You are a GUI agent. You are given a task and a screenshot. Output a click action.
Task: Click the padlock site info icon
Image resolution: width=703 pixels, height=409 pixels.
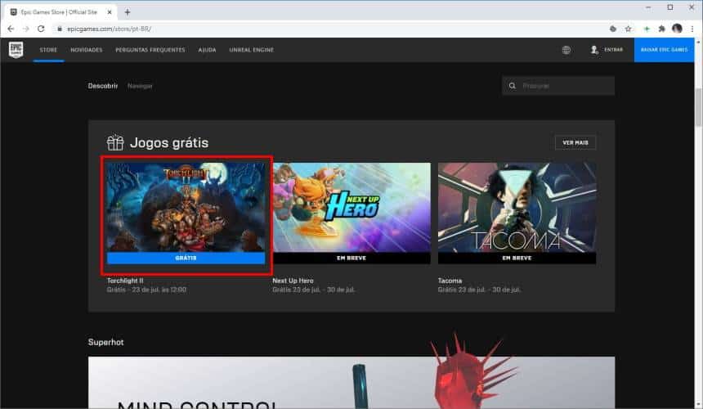tap(60, 29)
